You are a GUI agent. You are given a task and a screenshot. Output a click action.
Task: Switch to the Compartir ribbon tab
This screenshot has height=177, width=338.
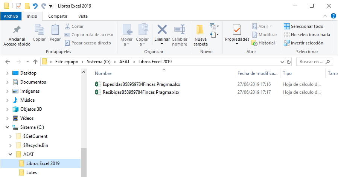pos(58,16)
